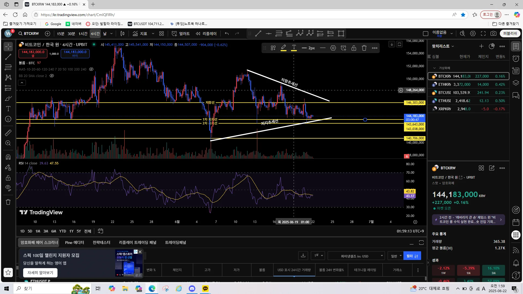The height and width of the screenshot is (294, 523).
Task: Expand the time interval dropdown arrow
Action: coord(112,33)
